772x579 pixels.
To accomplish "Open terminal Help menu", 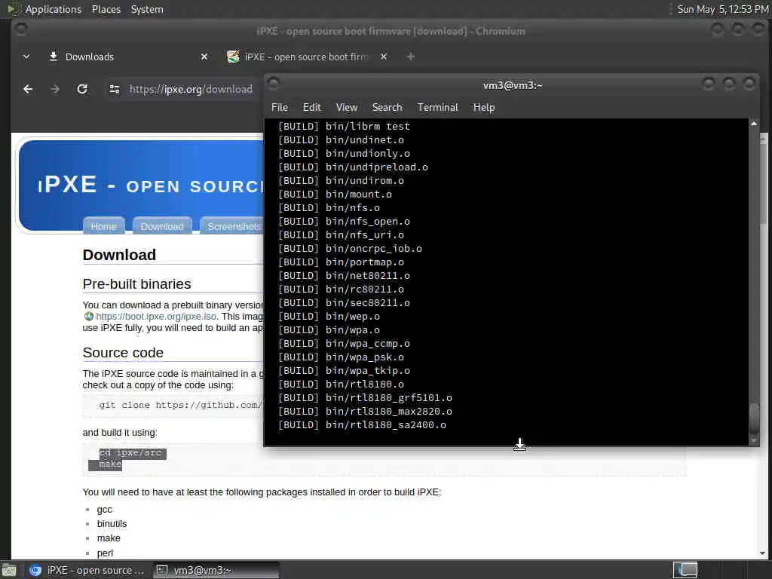I will click(x=484, y=107).
